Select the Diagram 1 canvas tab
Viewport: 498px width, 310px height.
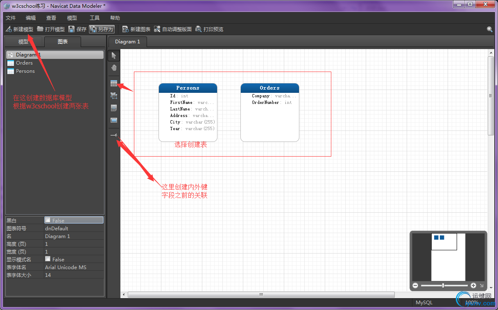[127, 42]
